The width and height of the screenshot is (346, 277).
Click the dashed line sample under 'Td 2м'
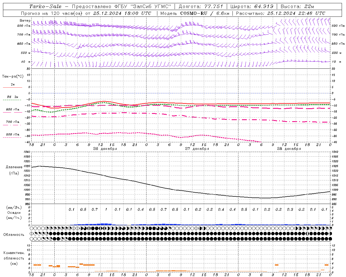click(12, 100)
